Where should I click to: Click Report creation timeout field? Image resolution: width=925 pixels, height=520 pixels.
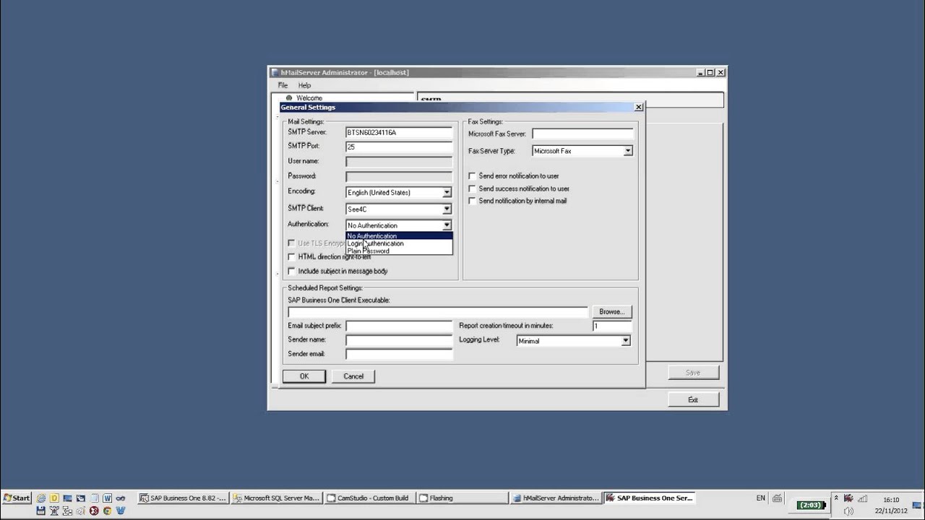click(612, 326)
